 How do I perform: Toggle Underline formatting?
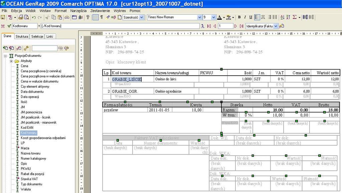pyautogui.click(x=250, y=17)
